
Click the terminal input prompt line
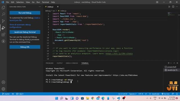[58, 82]
